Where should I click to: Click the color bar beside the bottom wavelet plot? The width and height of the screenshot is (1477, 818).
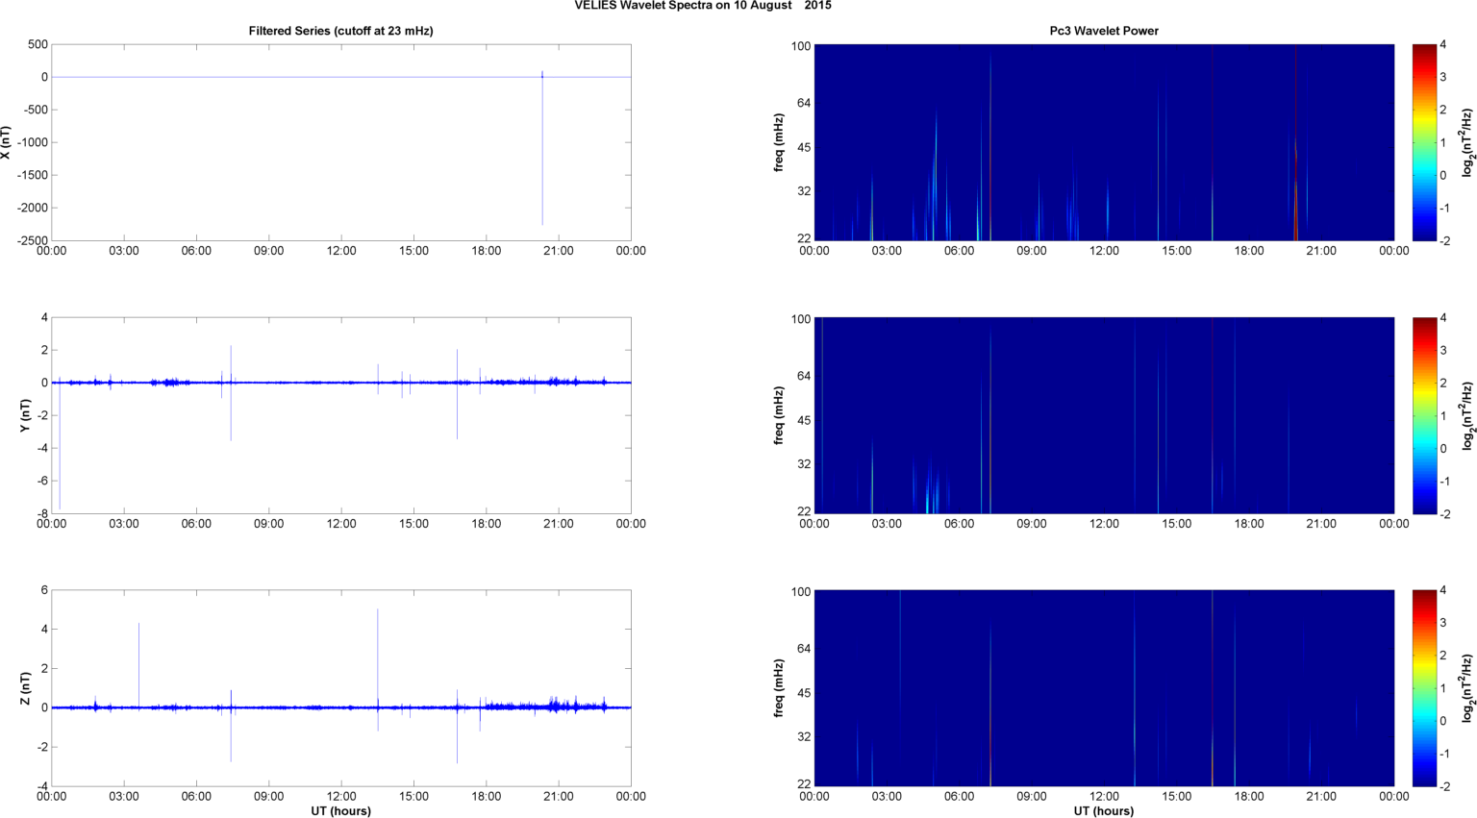tap(1423, 688)
